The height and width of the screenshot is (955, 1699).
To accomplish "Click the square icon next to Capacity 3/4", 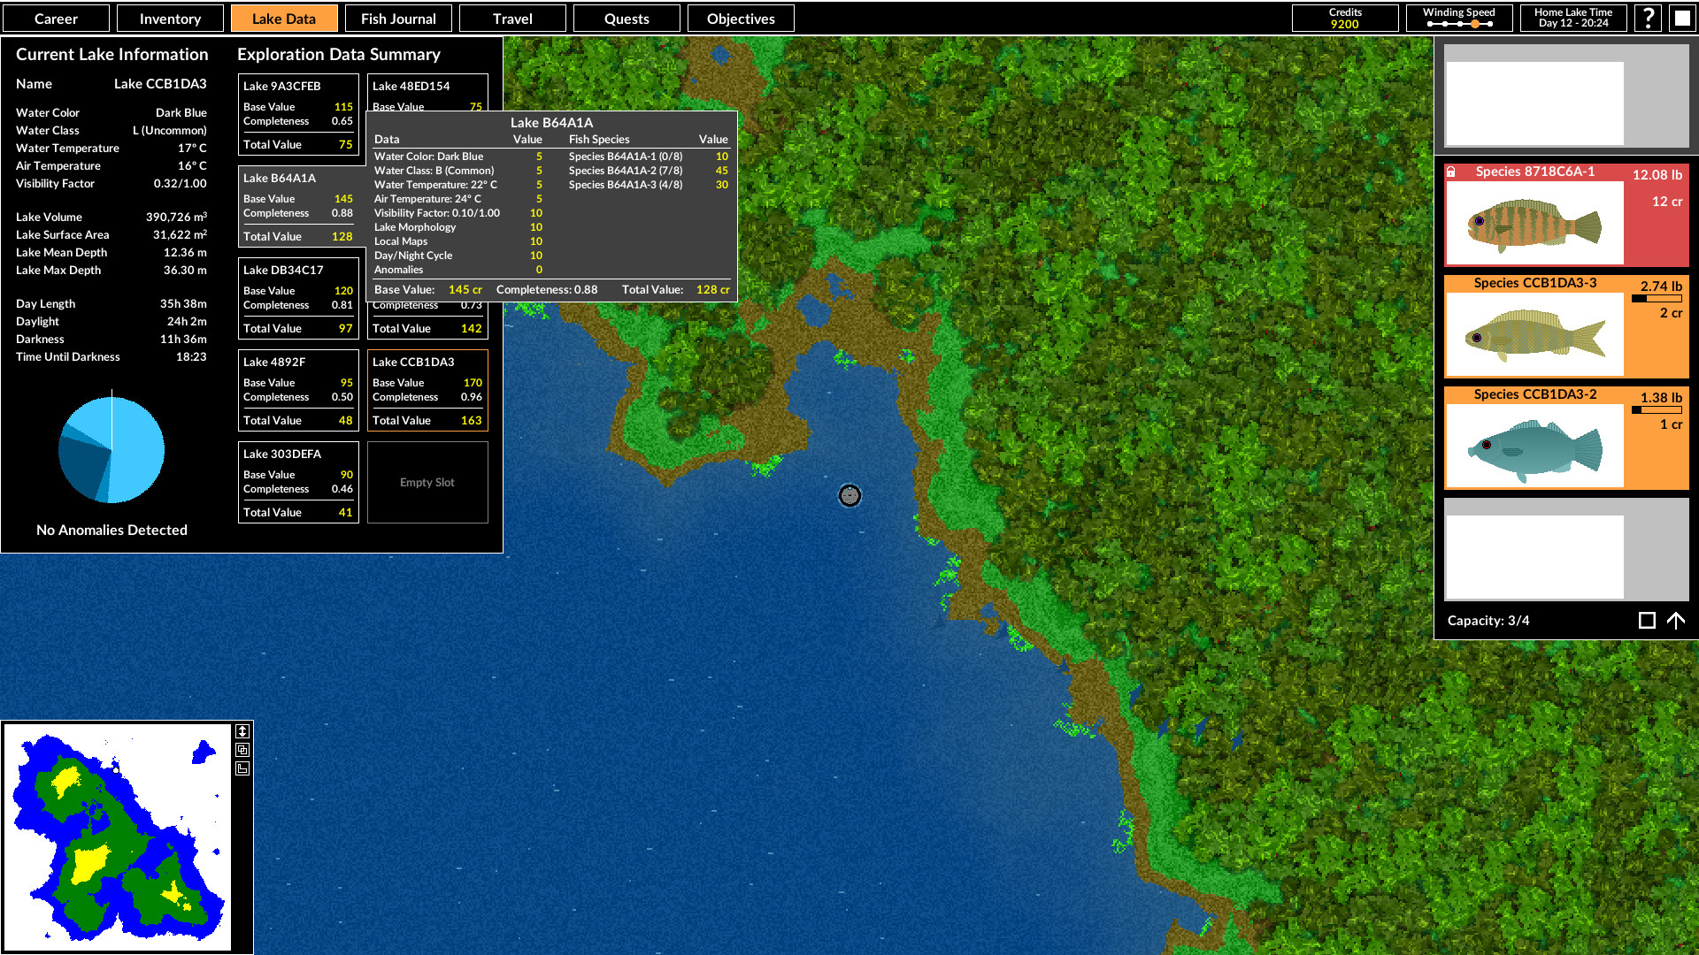I will (1648, 621).
